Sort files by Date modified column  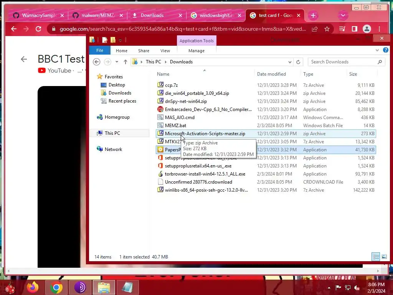(271, 74)
